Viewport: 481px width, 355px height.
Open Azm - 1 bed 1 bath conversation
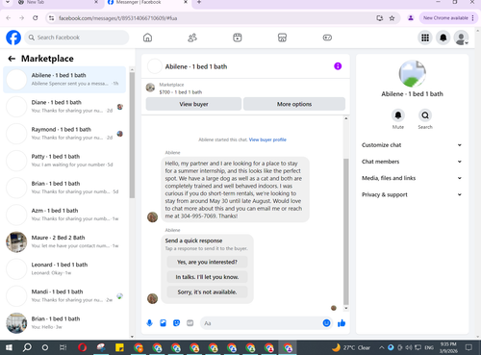64,215
